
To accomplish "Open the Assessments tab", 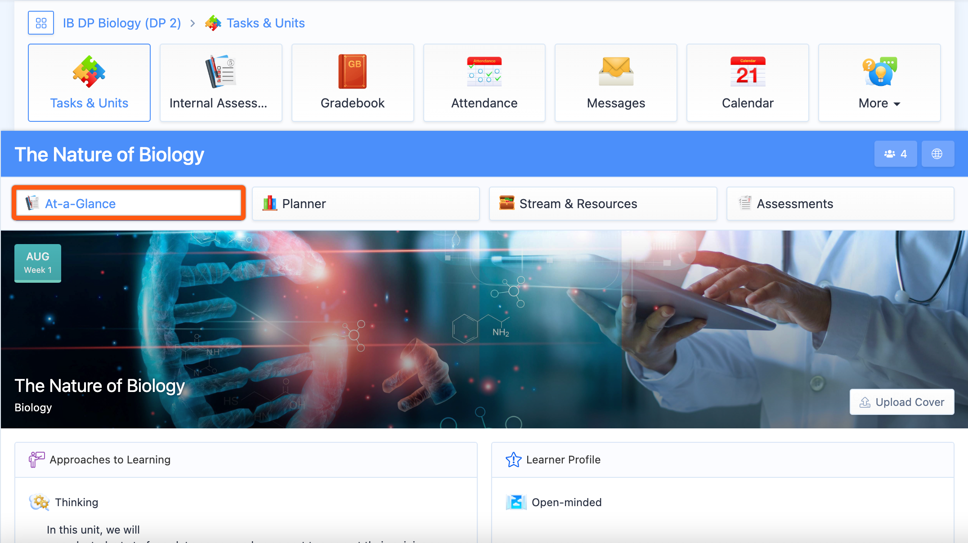I will pos(840,204).
